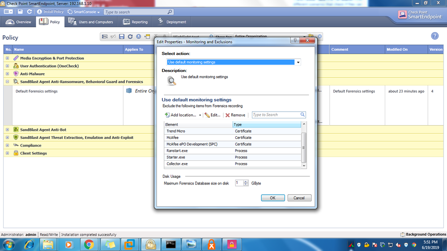Expand the Compliance rule
This screenshot has width=447, height=251.
tap(8, 145)
